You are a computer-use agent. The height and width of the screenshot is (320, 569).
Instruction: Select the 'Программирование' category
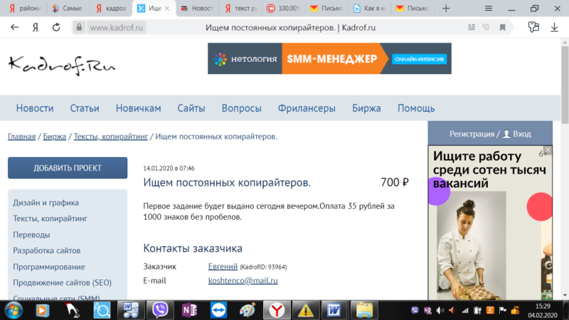pyautogui.click(x=49, y=267)
